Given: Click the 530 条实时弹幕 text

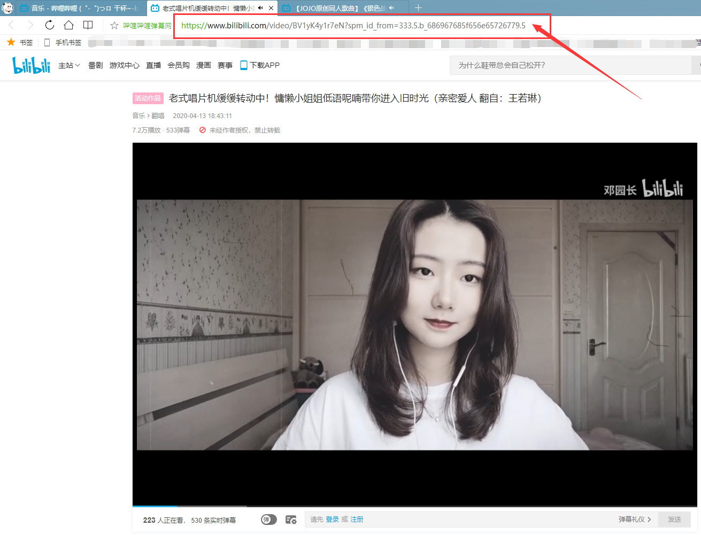Looking at the screenshot, I should pos(213,520).
